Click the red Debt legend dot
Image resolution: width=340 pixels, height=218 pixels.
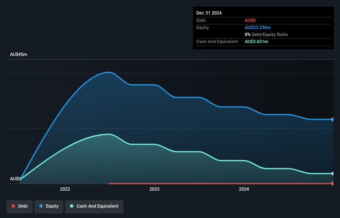(x=14, y=206)
